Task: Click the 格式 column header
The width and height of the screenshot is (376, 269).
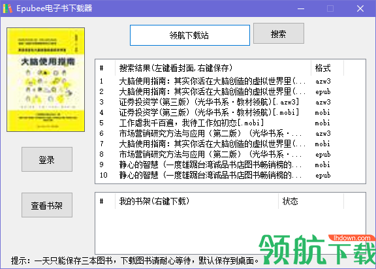Action: [x=327, y=68]
